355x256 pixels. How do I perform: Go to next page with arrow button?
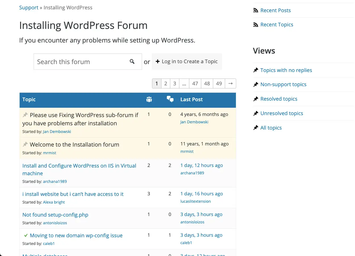pyautogui.click(x=230, y=83)
